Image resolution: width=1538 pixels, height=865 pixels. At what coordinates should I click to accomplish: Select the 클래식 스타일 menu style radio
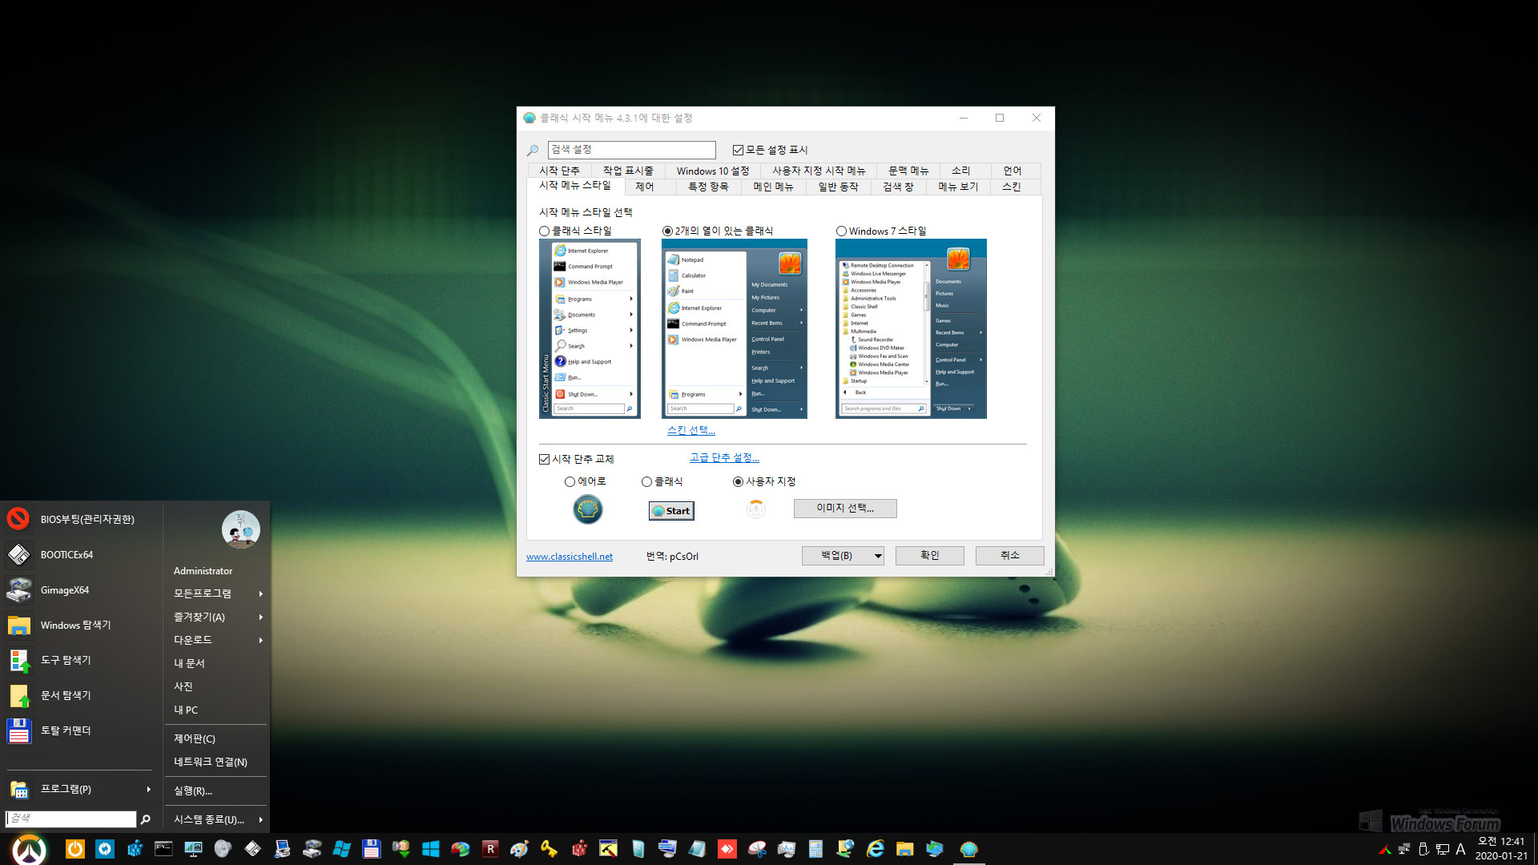tap(544, 231)
